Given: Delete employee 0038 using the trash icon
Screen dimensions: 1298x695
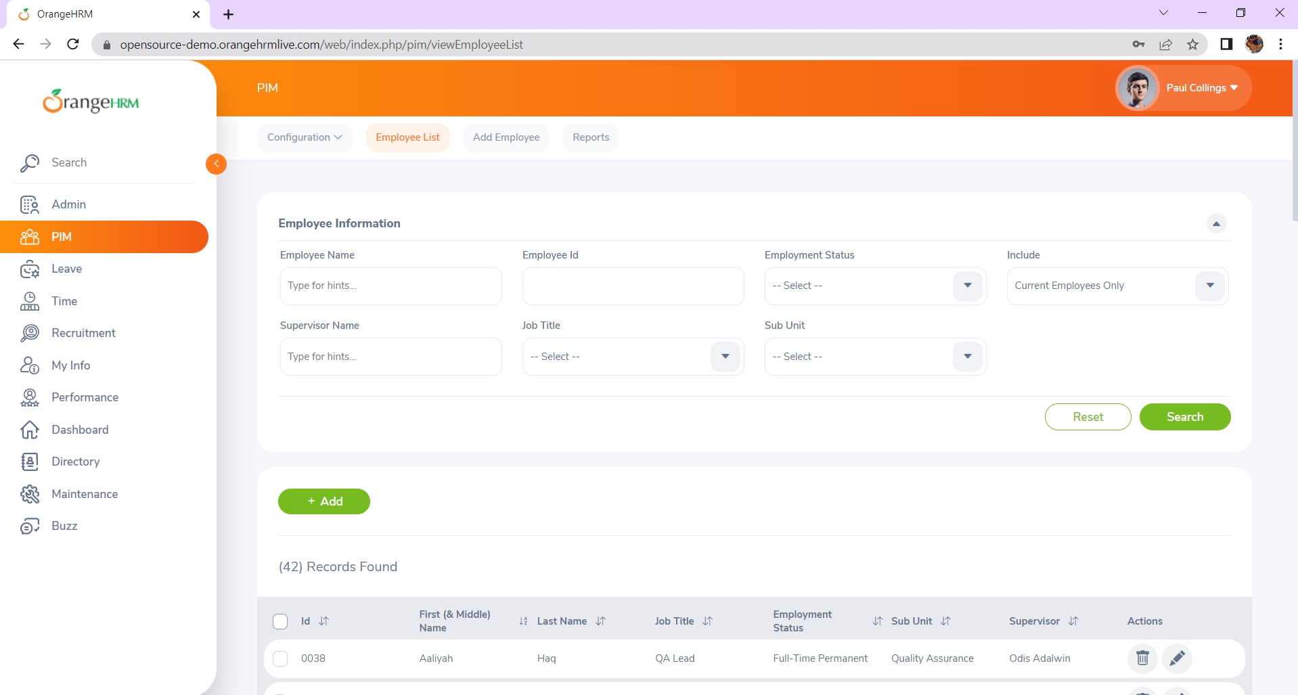Looking at the screenshot, I should tap(1142, 658).
